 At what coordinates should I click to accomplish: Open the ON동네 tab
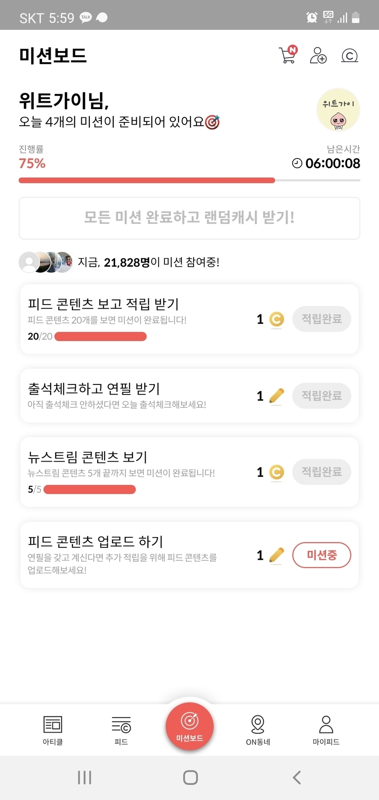point(258,730)
